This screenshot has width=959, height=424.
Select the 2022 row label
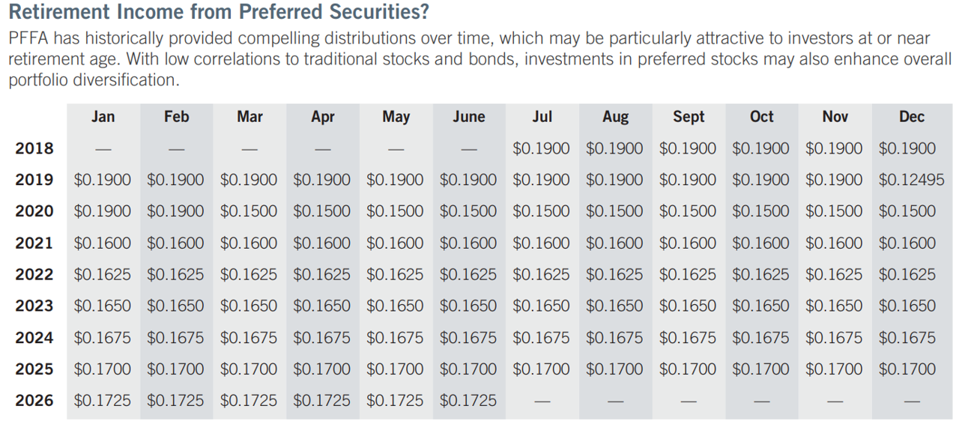(x=34, y=275)
